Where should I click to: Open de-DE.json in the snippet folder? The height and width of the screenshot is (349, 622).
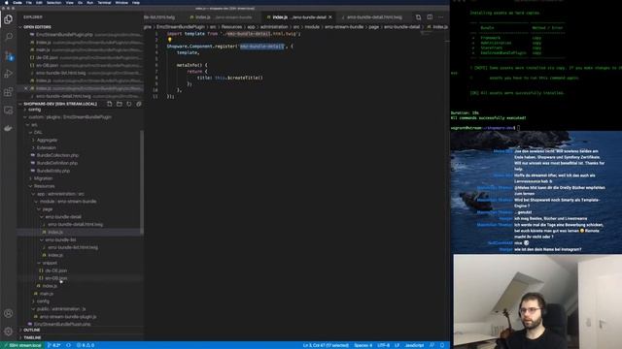[x=55, y=270]
